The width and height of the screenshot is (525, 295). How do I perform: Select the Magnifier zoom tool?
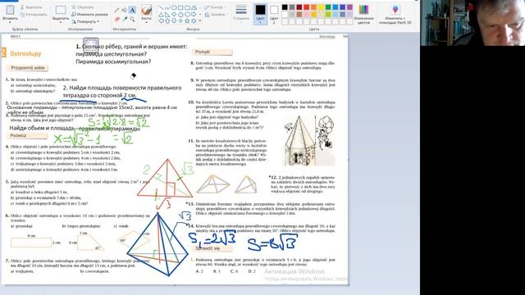pos(132,19)
